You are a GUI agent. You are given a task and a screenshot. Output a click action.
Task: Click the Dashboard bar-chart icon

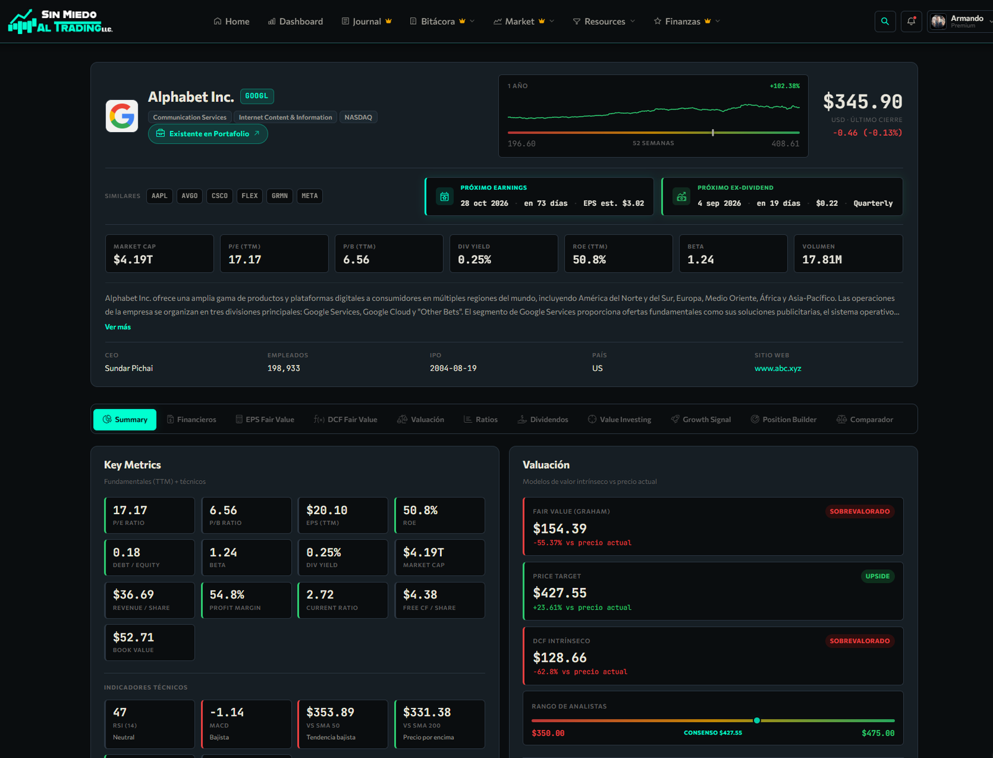tap(272, 21)
